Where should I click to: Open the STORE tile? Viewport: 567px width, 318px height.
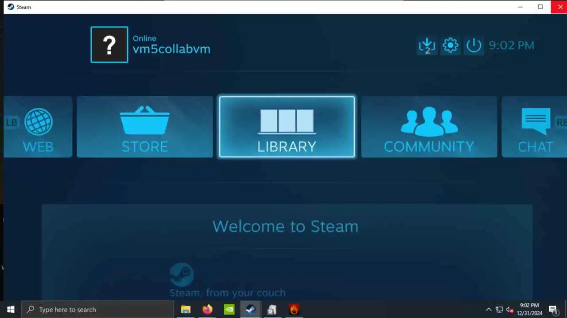[x=145, y=127]
